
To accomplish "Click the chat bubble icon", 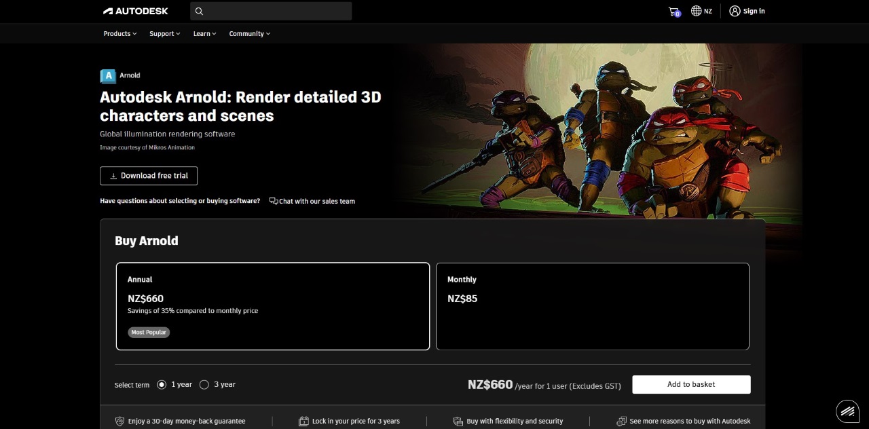I will tap(273, 201).
